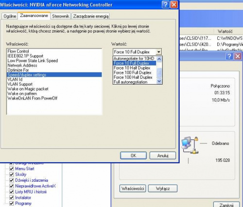Viewport: 243px width, 207px height.
Task: Close the connection status window behind
Action: coord(238,56)
